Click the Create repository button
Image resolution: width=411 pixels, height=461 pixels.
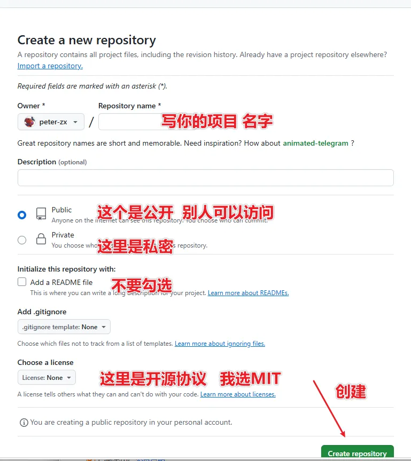357,453
